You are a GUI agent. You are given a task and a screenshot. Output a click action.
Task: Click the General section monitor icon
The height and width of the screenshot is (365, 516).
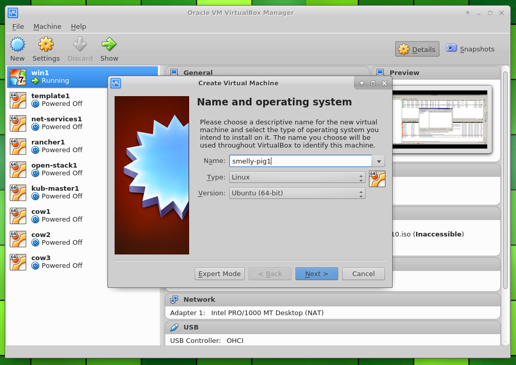click(x=174, y=72)
